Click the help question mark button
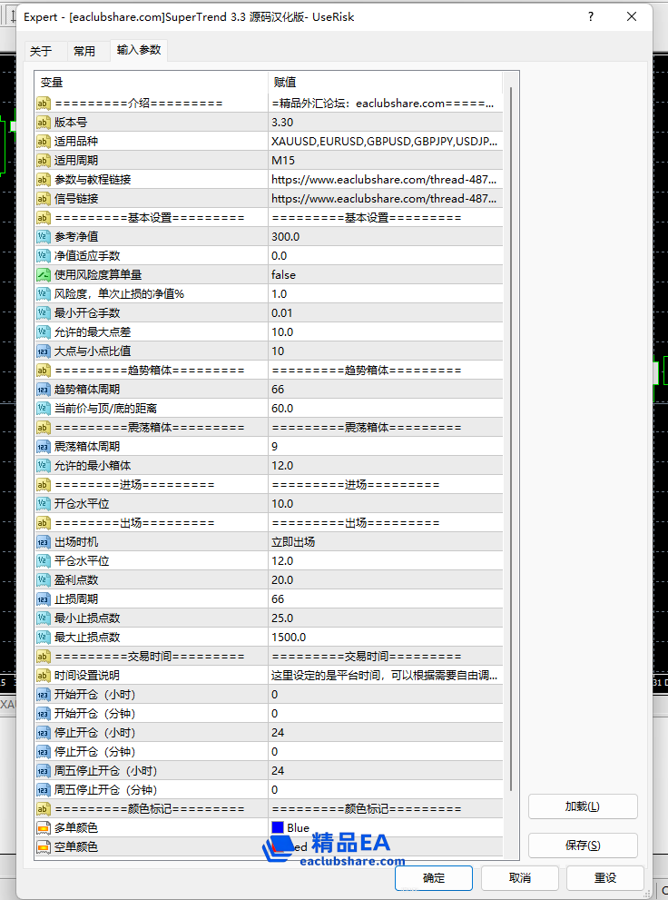 [x=591, y=16]
